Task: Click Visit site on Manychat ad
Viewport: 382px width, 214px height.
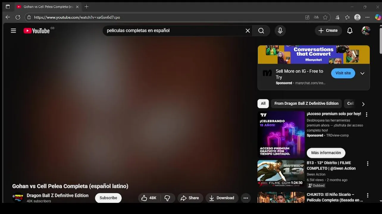Action: 343,73
